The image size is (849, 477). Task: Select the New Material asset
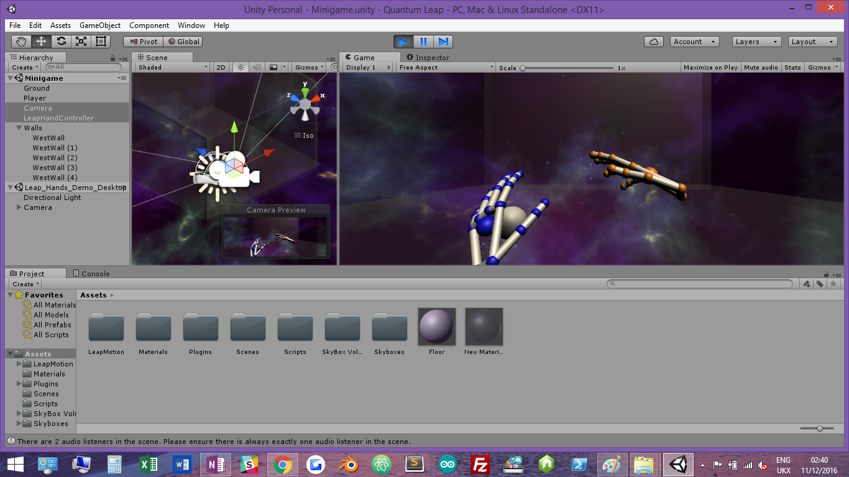coord(484,327)
